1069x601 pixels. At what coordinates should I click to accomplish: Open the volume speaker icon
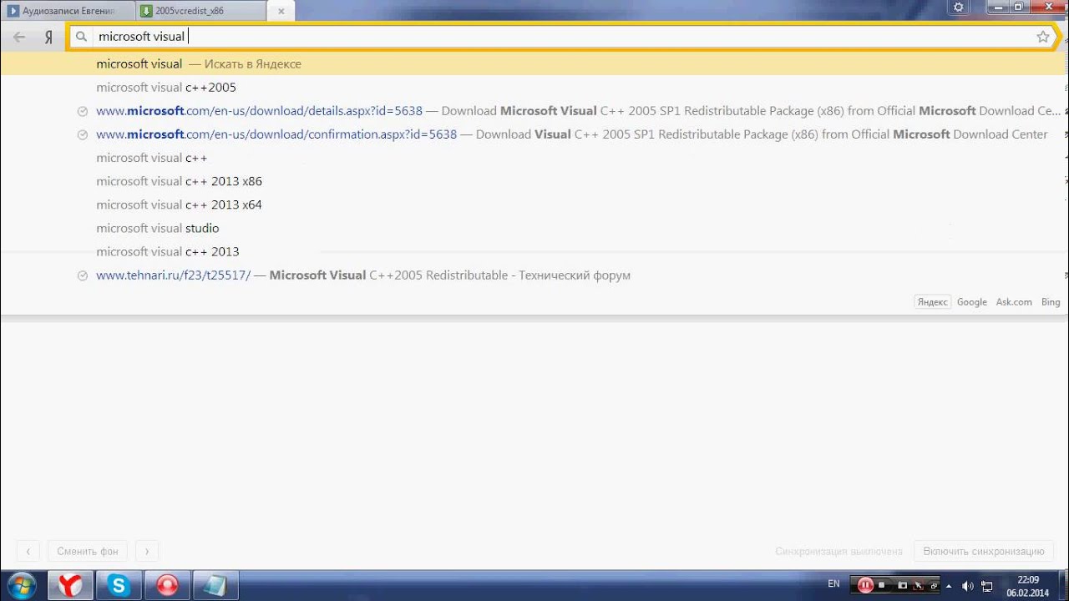click(968, 586)
